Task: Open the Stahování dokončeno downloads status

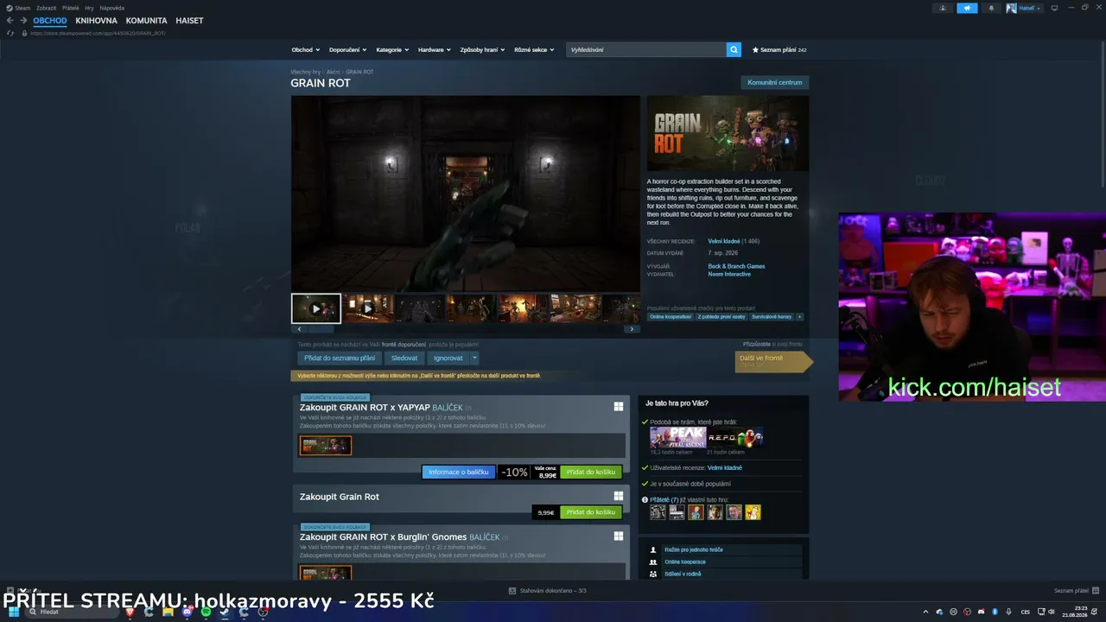Action: pos(548,591)
